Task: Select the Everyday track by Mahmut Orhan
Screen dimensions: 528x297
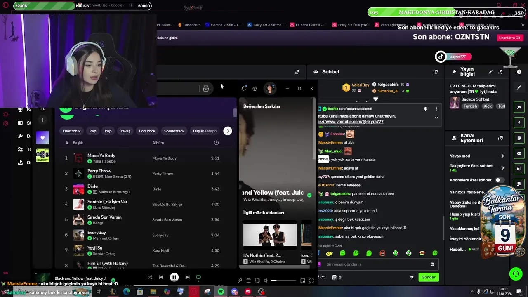Action: (x=144, y=235)
